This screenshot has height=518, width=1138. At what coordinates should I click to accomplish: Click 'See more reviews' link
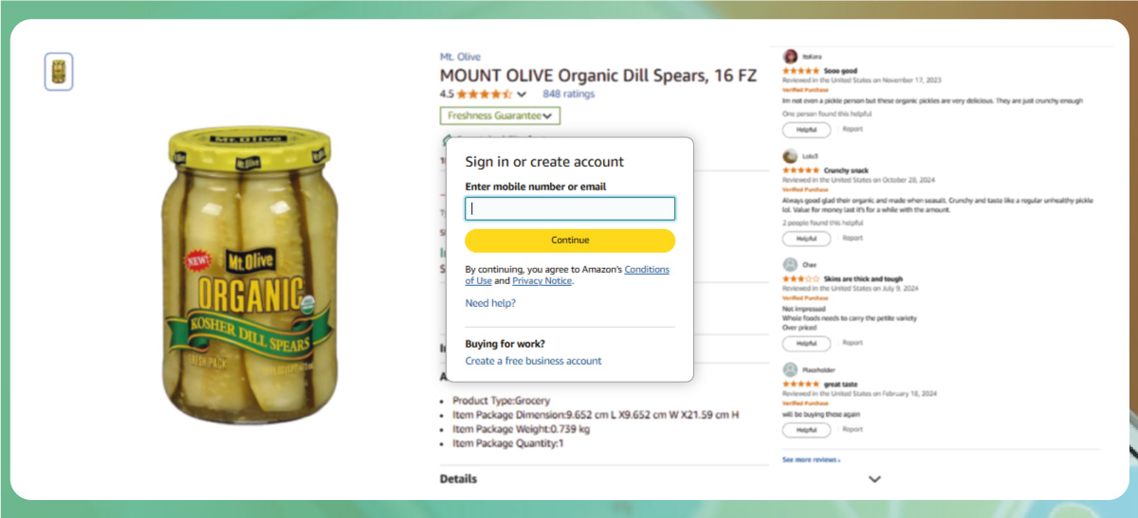(x=811, y=460)
